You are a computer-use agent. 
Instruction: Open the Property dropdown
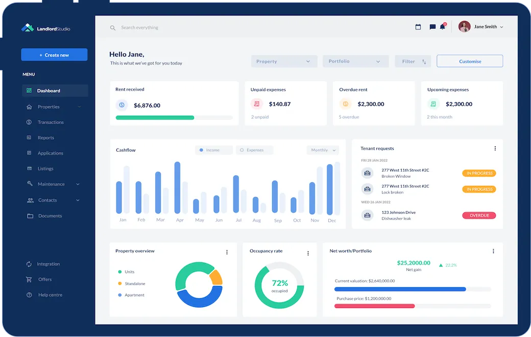pos(284,61)
